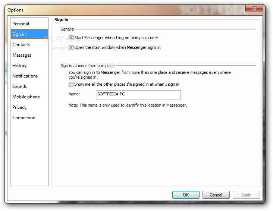Click the Name field containing SOFTPEDIA-PC

tap(138, 95)
